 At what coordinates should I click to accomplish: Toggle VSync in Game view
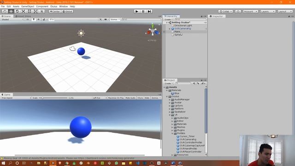140,98
